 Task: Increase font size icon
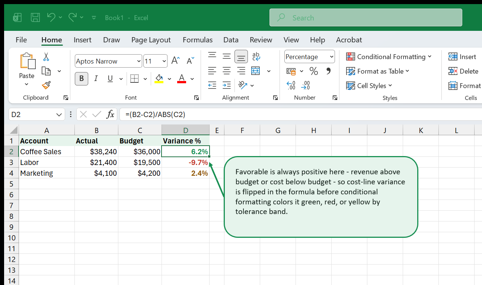click(x=175, y=61)
